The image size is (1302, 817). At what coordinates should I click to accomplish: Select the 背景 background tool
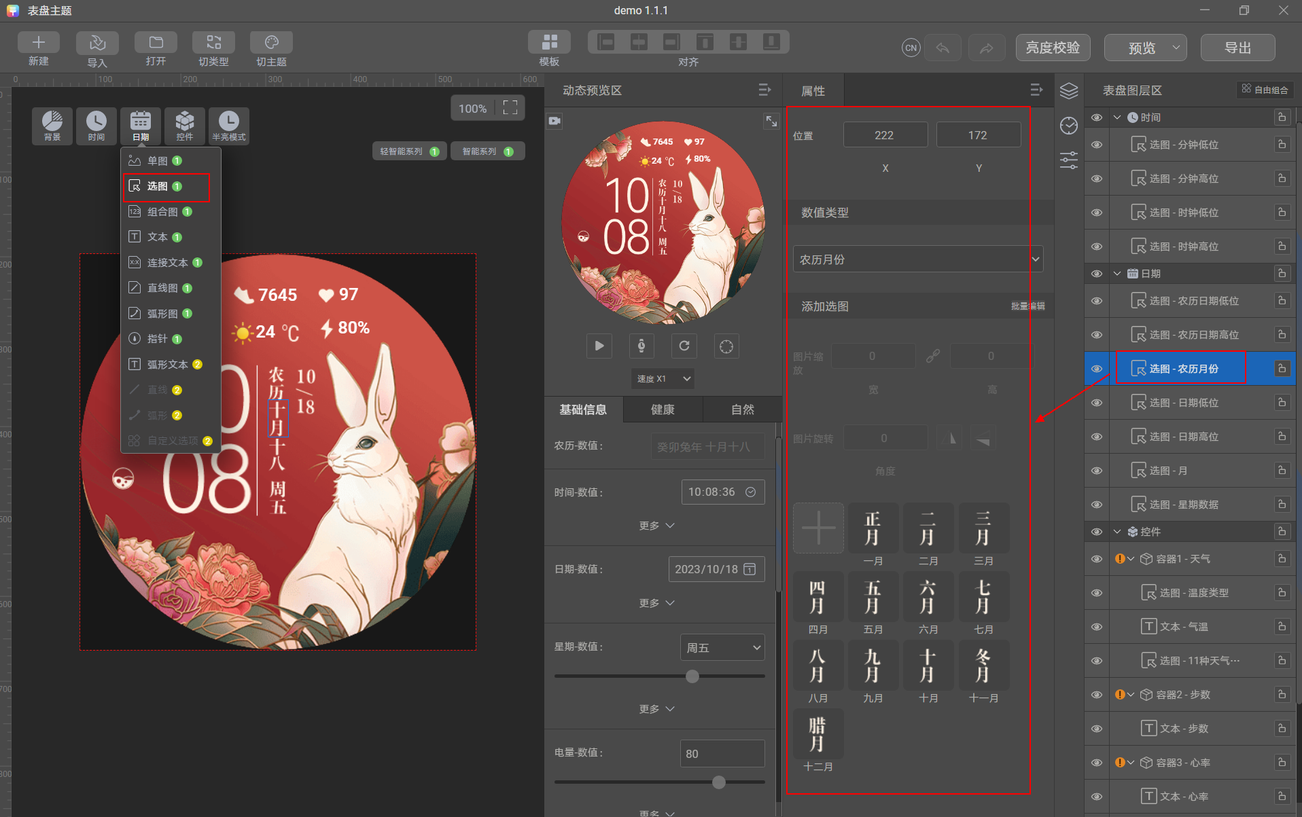52,126
